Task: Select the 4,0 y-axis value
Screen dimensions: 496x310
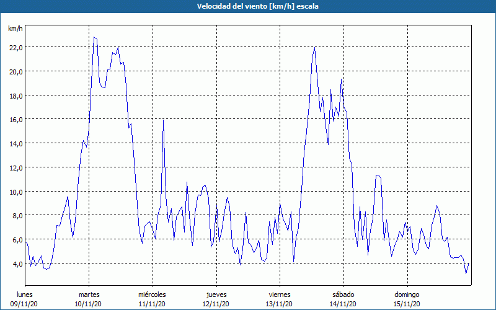Action: coord(18,264)
